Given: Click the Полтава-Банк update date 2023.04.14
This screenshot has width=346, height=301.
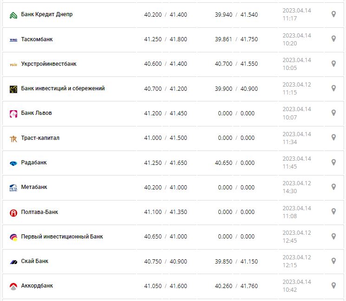Looking at the screenshot, I should coord(297,208).
